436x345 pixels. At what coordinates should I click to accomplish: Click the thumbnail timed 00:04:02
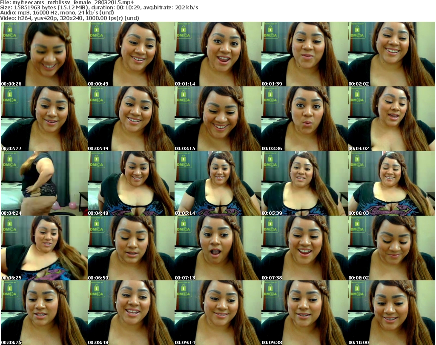(392, 119)
